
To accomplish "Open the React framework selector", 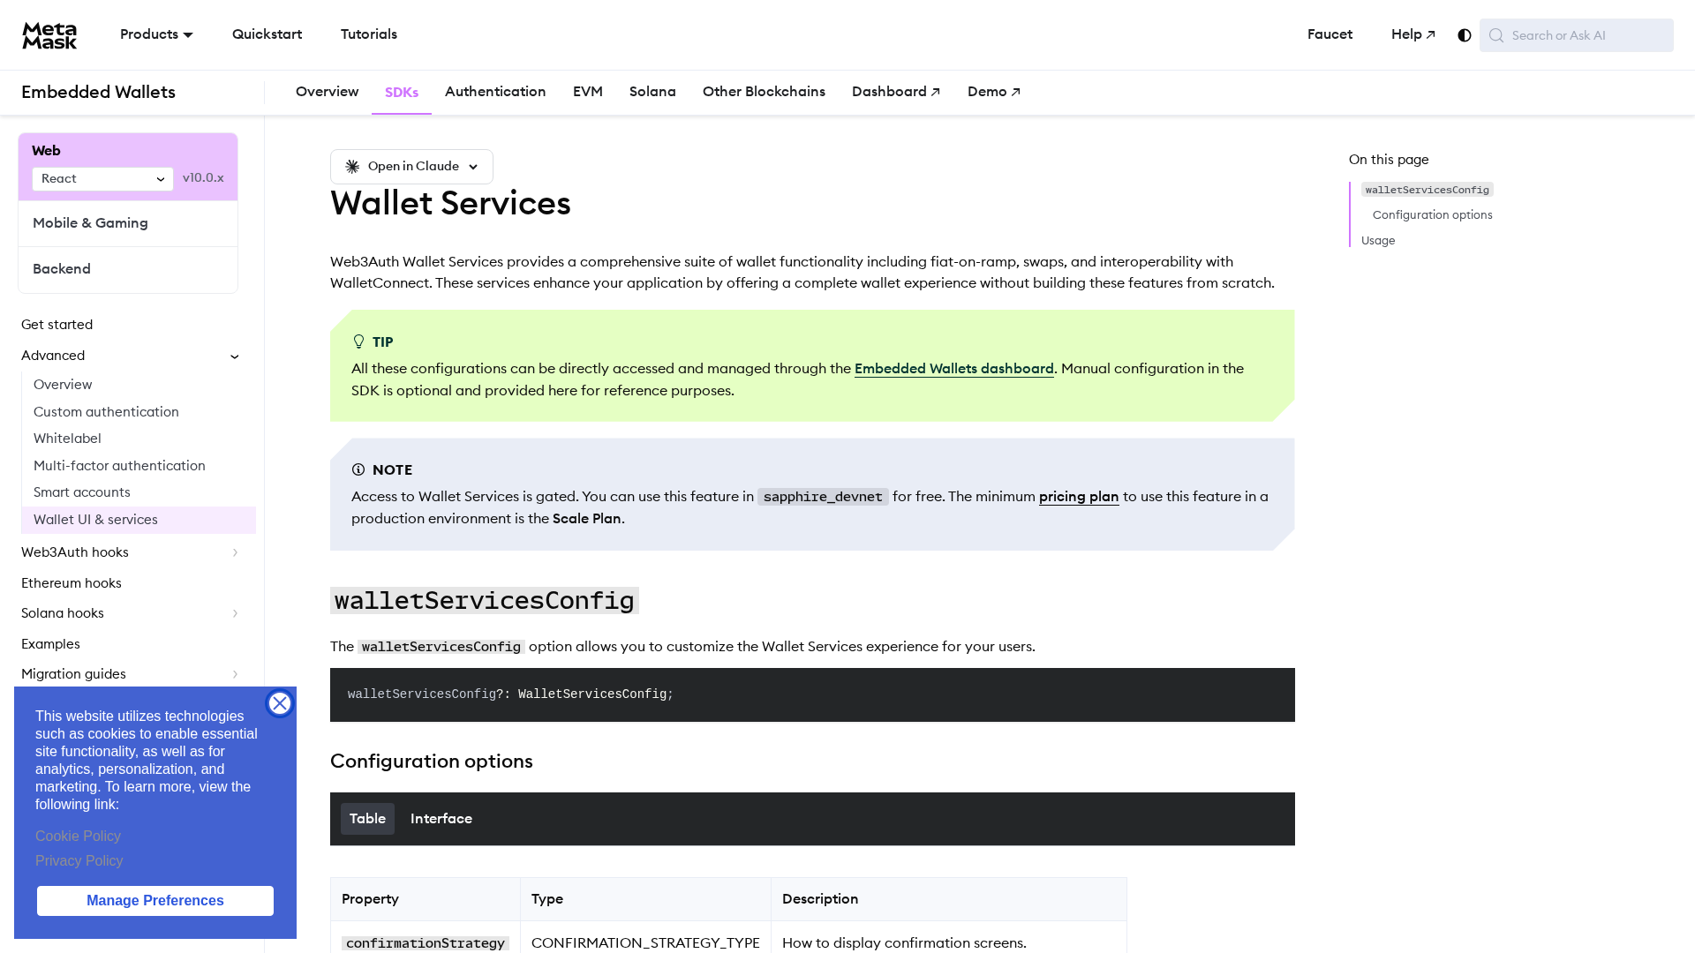I will point(102,179).
